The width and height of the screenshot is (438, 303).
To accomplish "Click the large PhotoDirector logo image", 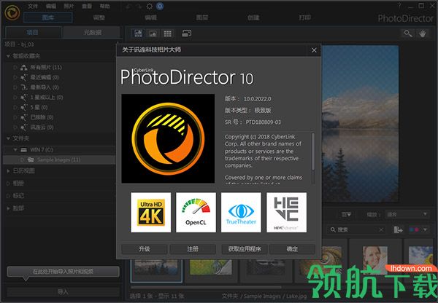I will click(168, 138).
